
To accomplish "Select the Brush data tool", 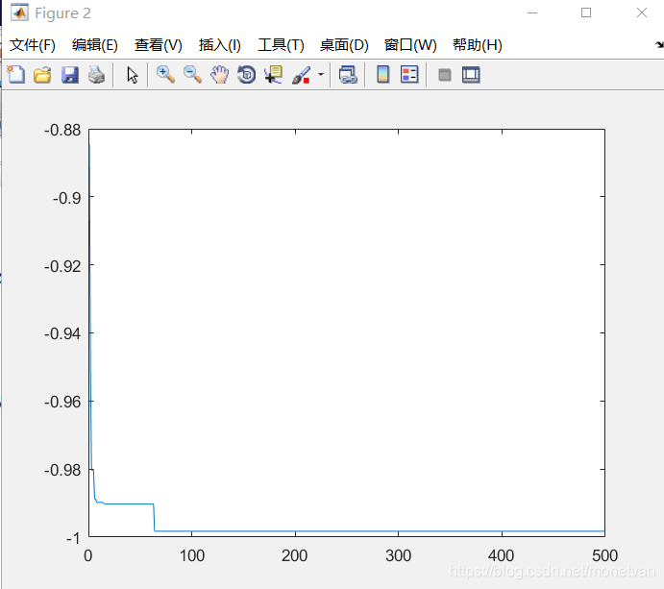I will (301, 75).
